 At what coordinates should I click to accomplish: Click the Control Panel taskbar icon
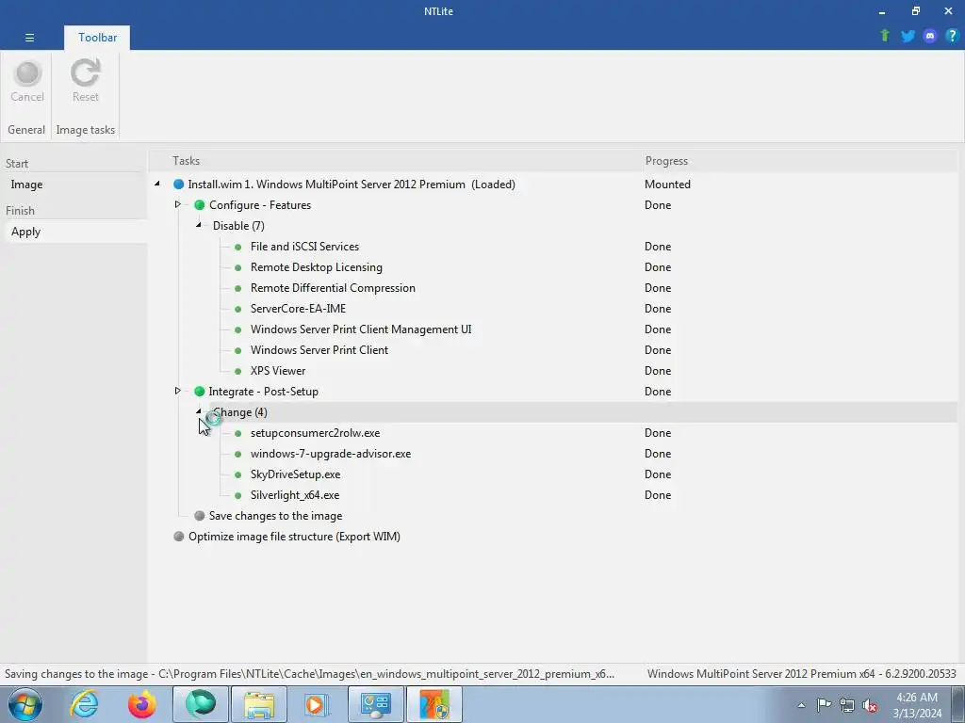pyautogui.click(x=375, y=704)
